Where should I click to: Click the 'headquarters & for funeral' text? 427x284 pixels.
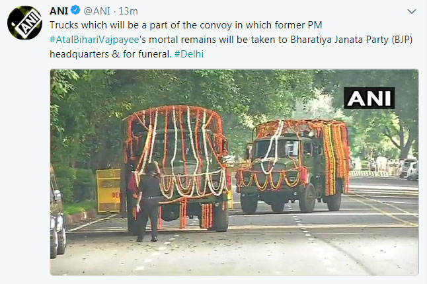(x=110, y=54)
